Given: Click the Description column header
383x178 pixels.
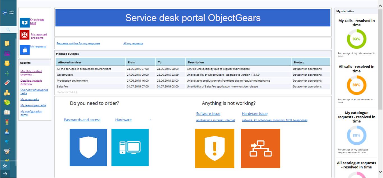Looking at the screenshot, I should 239,62.
